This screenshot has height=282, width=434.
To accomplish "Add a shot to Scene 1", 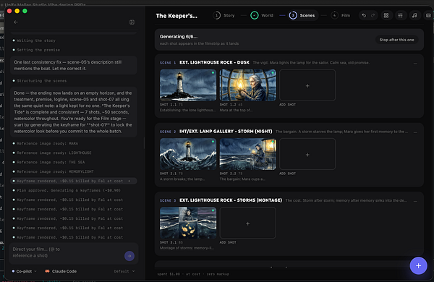I will [x=307, y=85].
